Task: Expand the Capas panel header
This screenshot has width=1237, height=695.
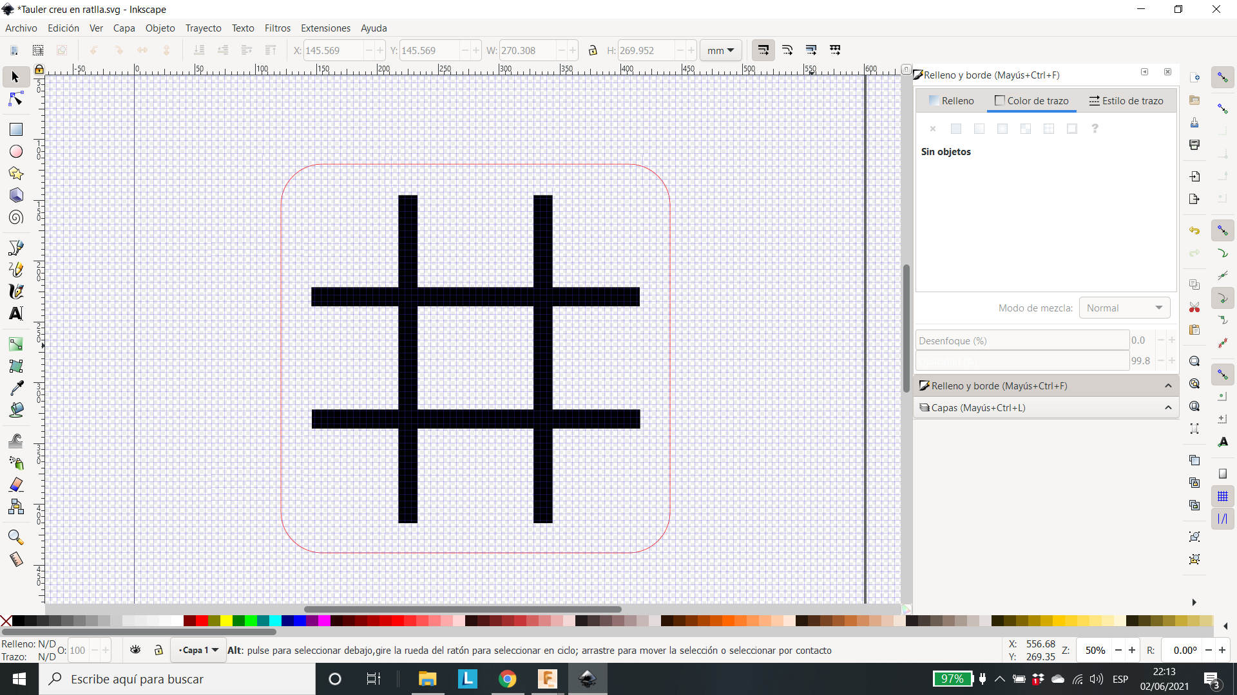Action: pos(1046,407)
